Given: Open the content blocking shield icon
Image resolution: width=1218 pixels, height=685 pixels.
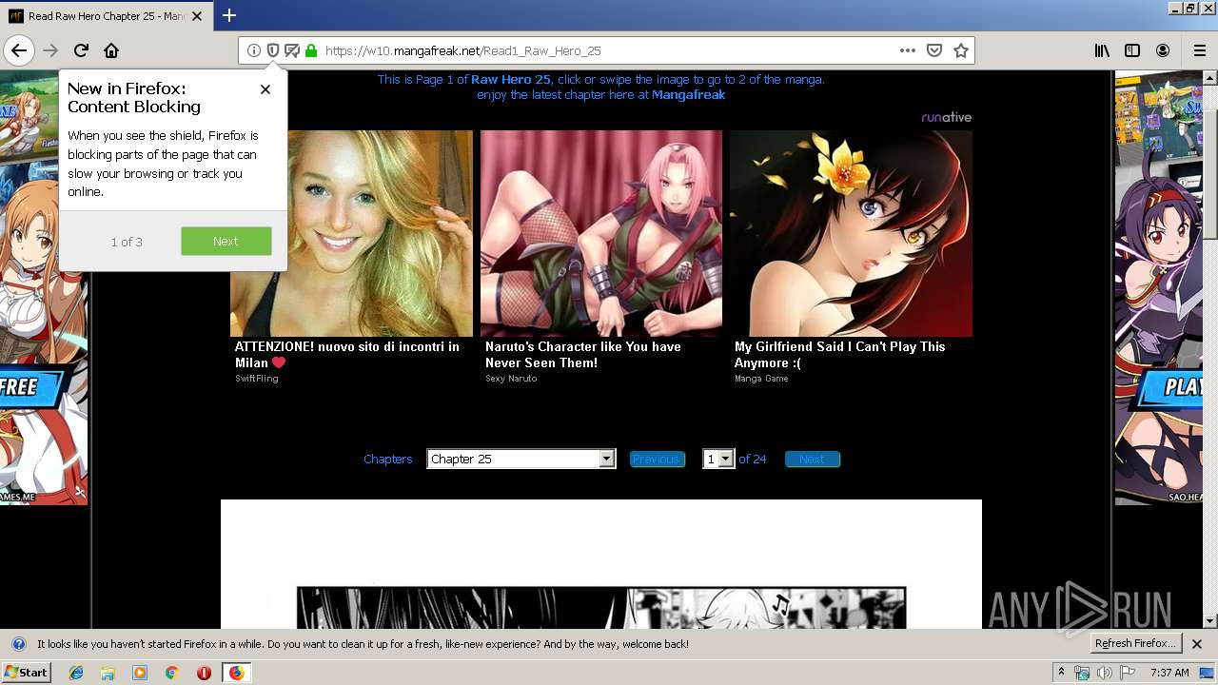Looking at the screenshot, I should click(273, 50).
